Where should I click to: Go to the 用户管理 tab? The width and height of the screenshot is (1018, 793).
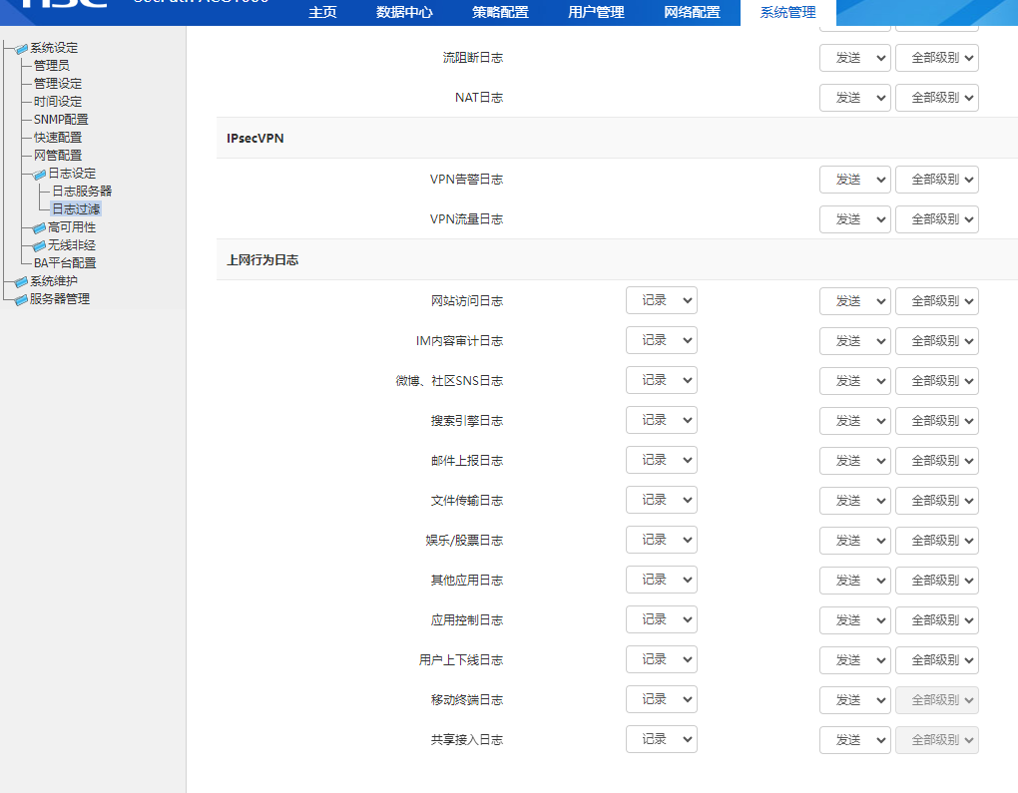point(596,12)
